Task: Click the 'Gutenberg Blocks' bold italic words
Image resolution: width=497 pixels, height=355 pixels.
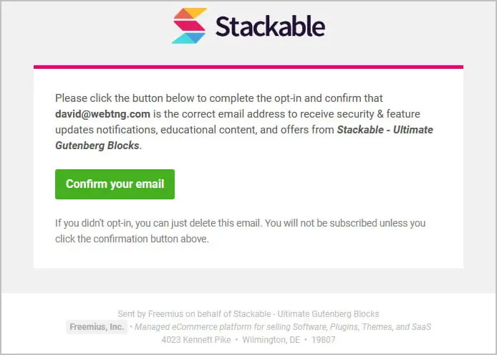Action: pos(97,146)
